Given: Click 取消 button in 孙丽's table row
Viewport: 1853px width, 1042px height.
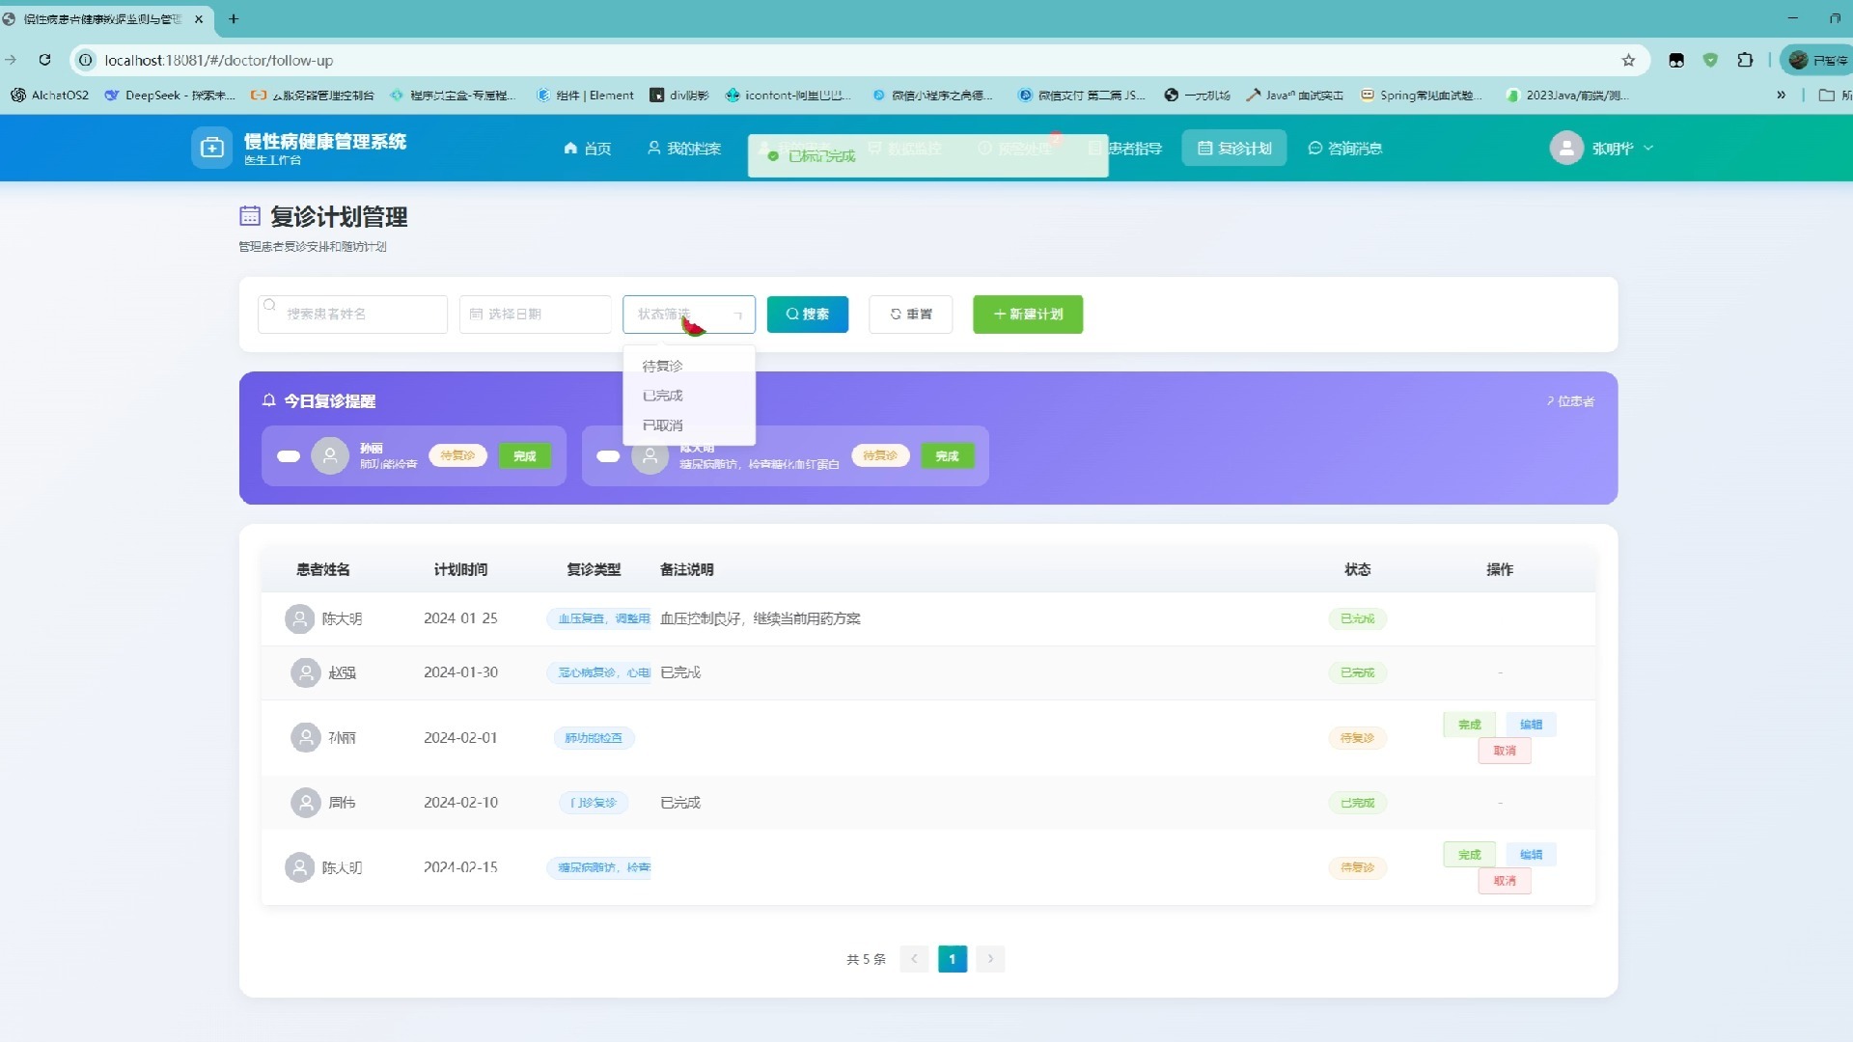Looking at the screenshot, I should (x=1504, y=751).
